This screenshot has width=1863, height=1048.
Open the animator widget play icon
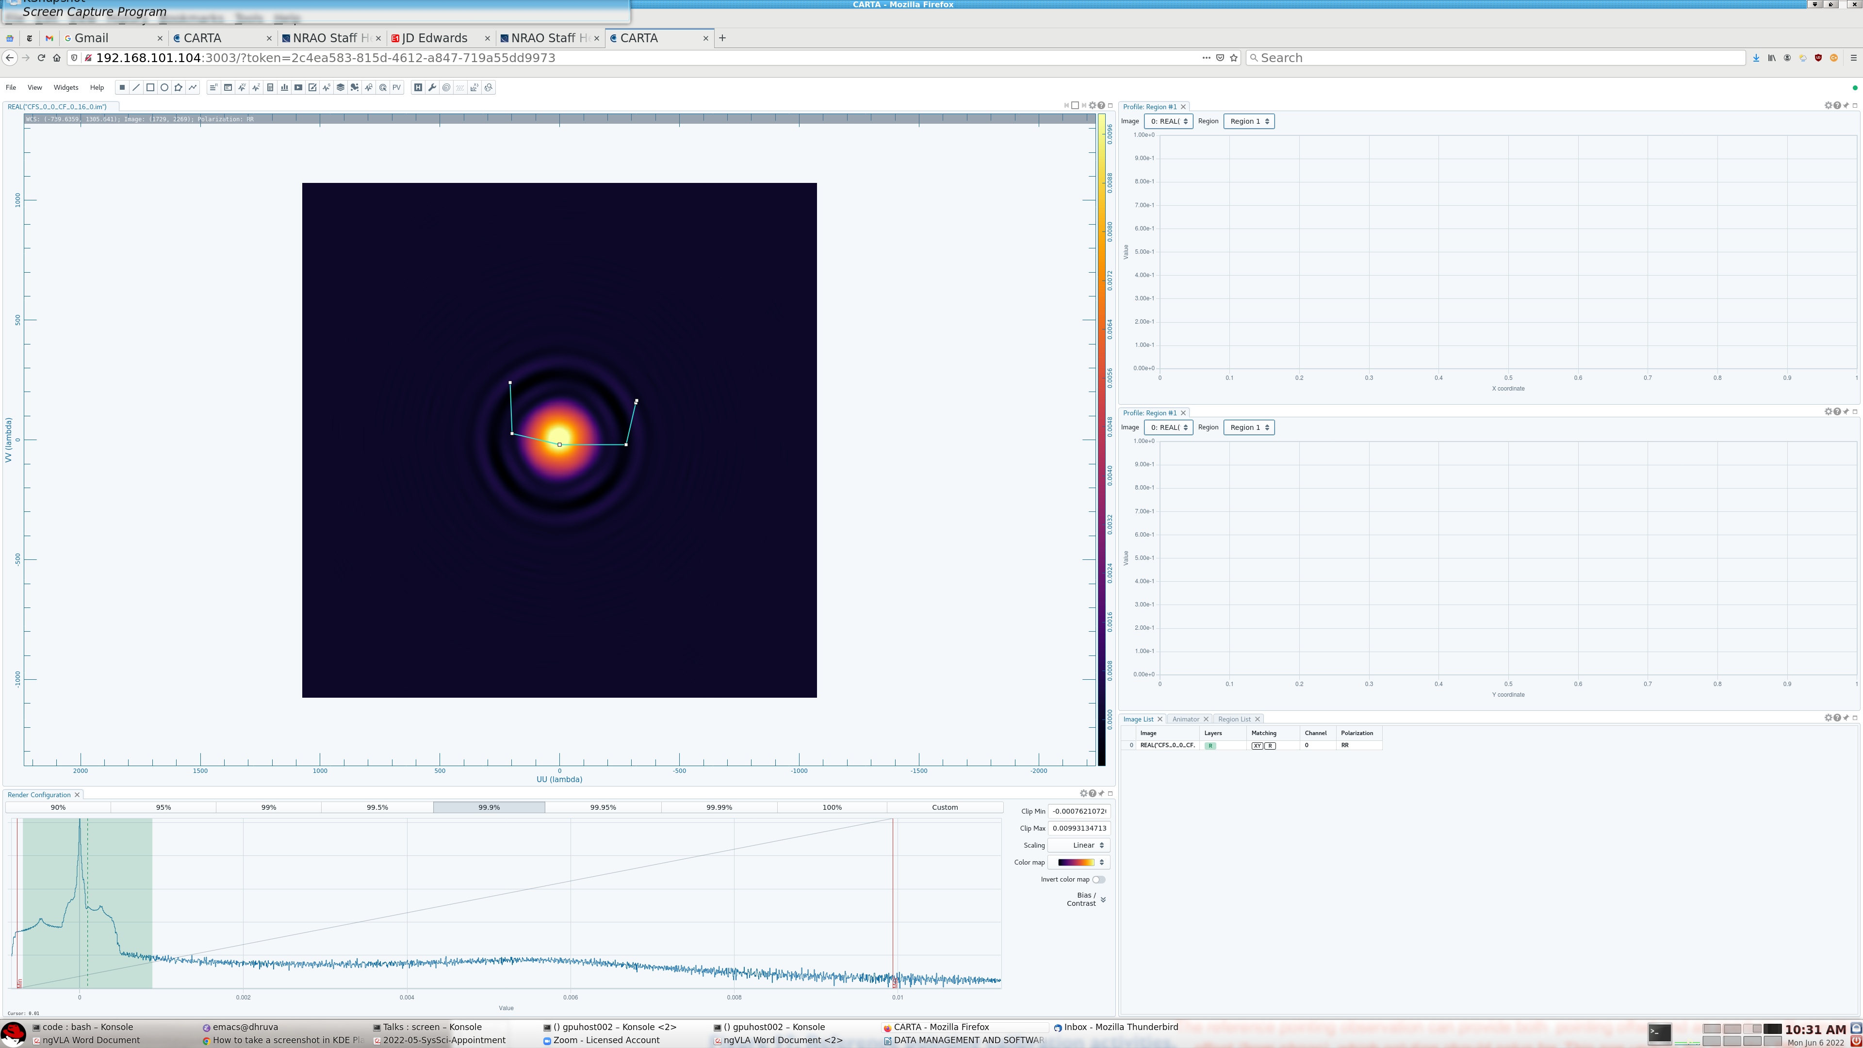(298, 87)
